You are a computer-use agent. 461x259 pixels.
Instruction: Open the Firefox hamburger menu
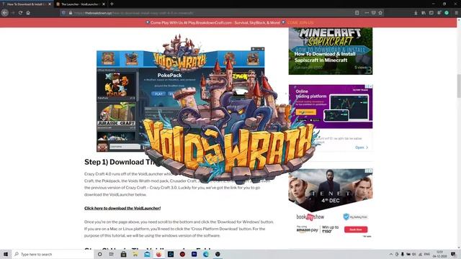(x=456, y=13)
